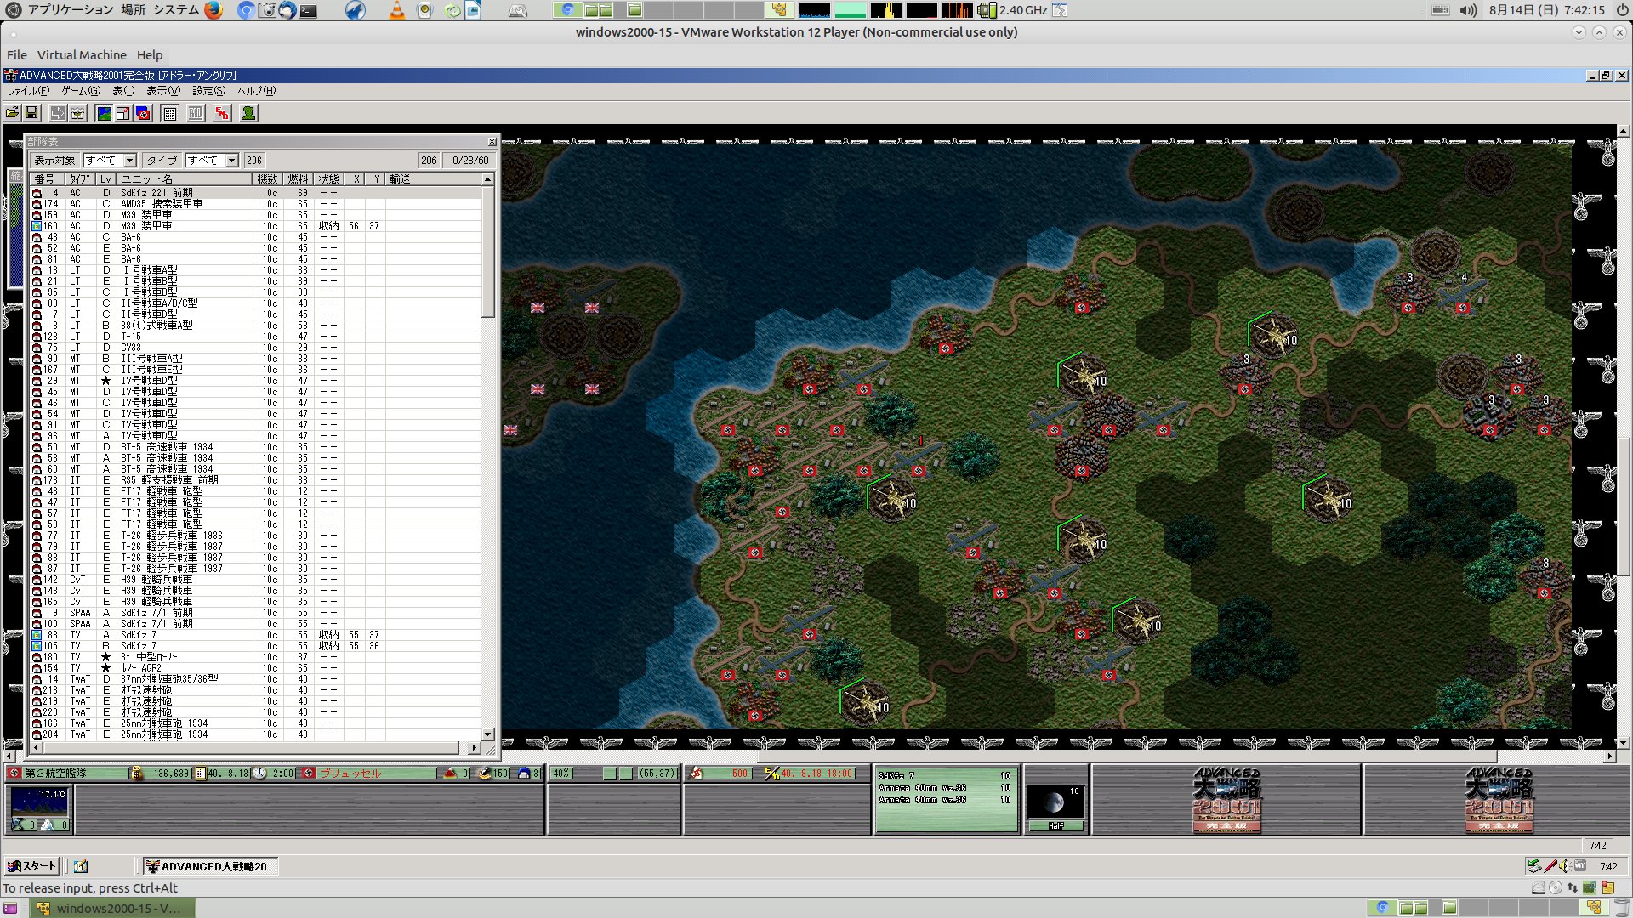Select the CV33 unit row

(256, 348)
